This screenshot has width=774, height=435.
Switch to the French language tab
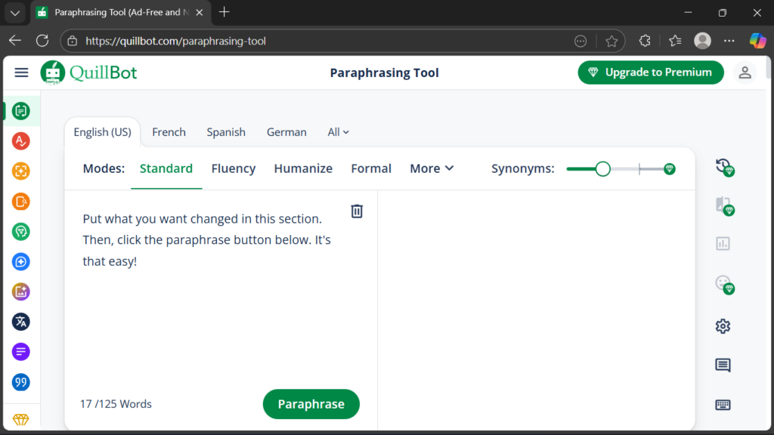click(169, 132)
